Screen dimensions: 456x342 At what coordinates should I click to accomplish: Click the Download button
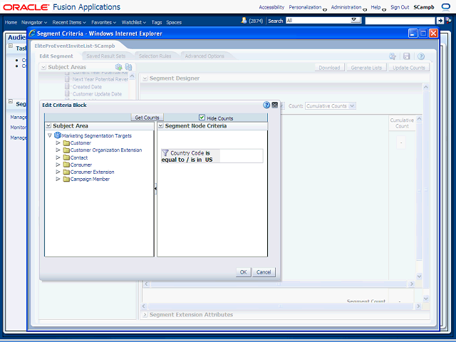tap(329, 68)
